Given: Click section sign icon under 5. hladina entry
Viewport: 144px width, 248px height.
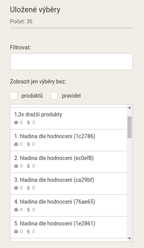Looking at the screenshot, I should click(28, 232).
